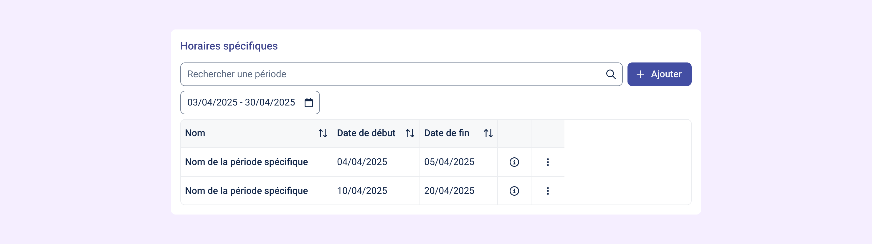Click start date 04/04/2025 cell
The image size is (872, 244).
[361, 162]
